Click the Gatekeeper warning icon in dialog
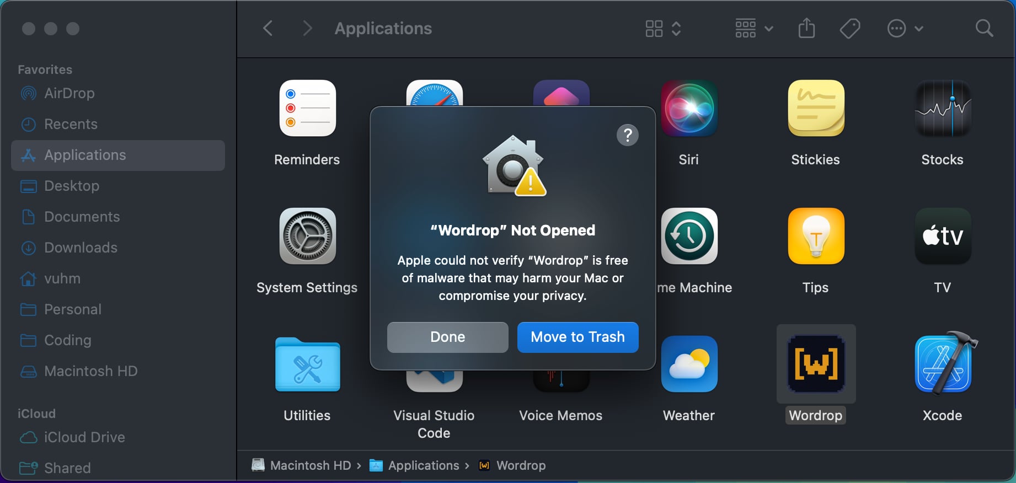1016x483 pixels. pos(514,165)
